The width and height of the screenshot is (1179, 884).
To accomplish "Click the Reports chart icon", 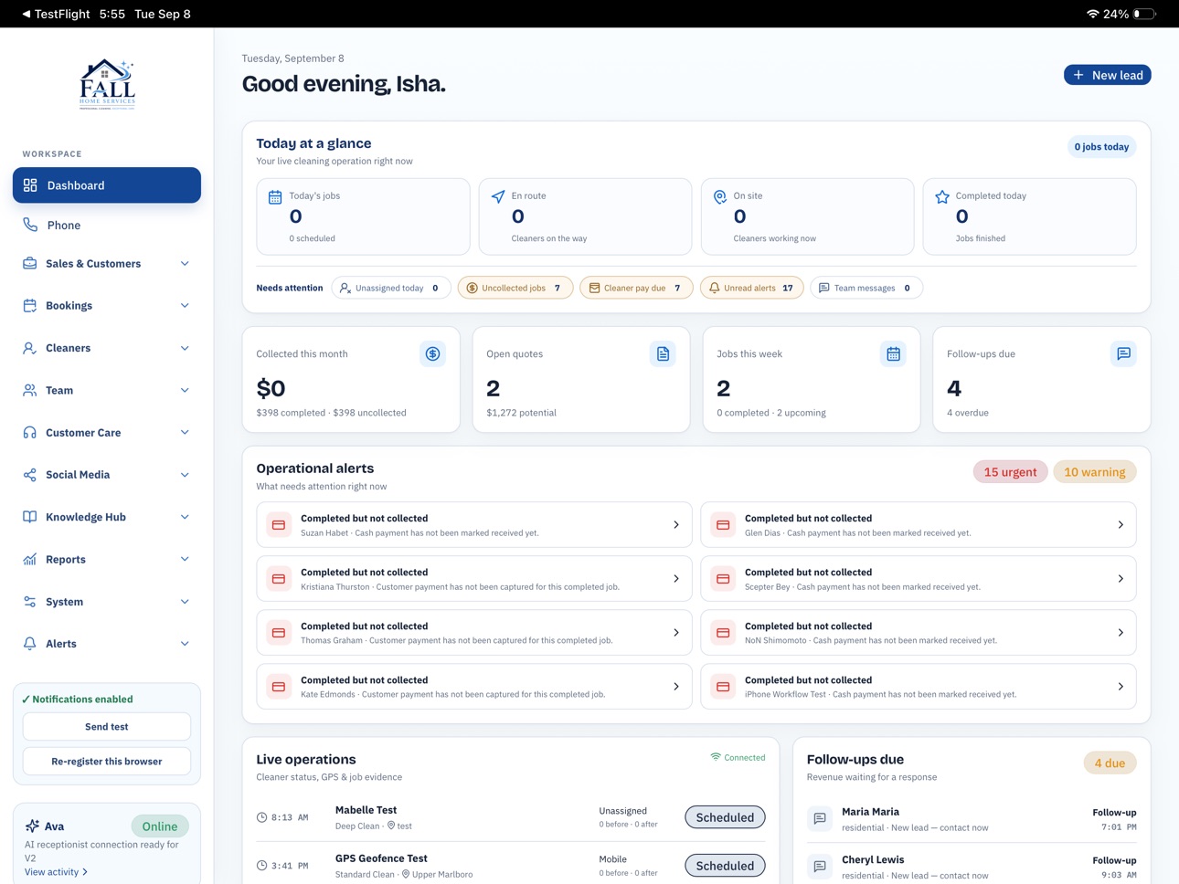I will pos(30,559).
